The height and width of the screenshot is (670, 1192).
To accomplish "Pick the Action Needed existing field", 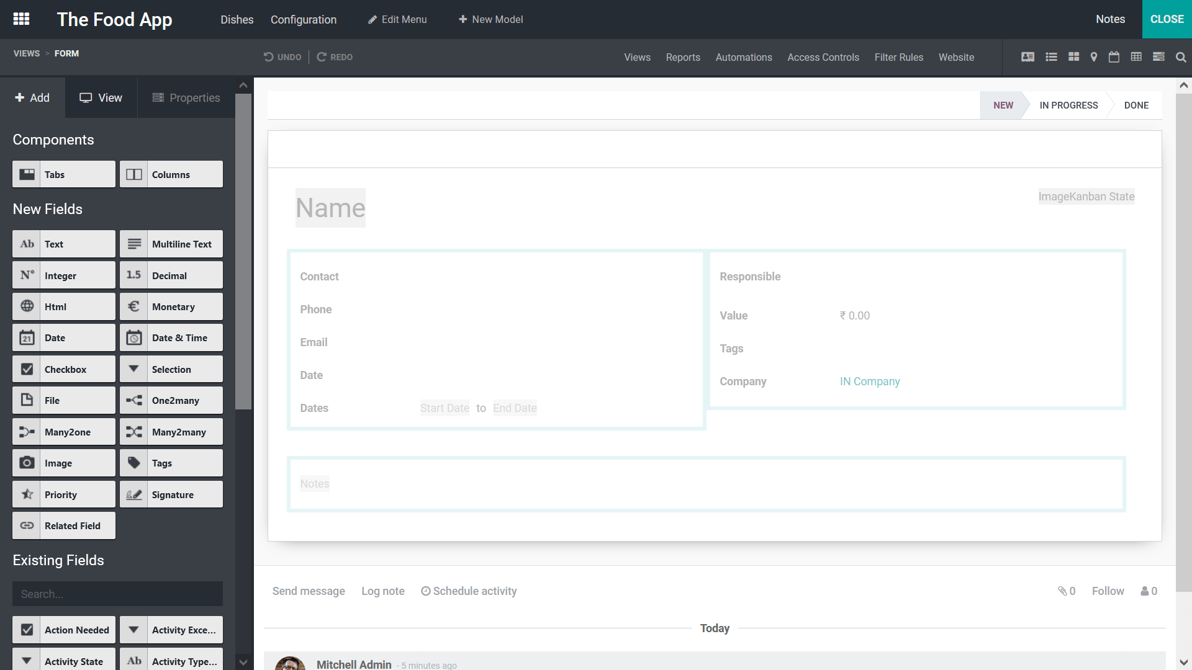I will tap(64, 630).
